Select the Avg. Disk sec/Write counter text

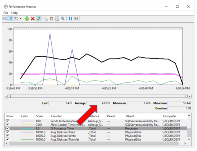click(x=63, y=136)
